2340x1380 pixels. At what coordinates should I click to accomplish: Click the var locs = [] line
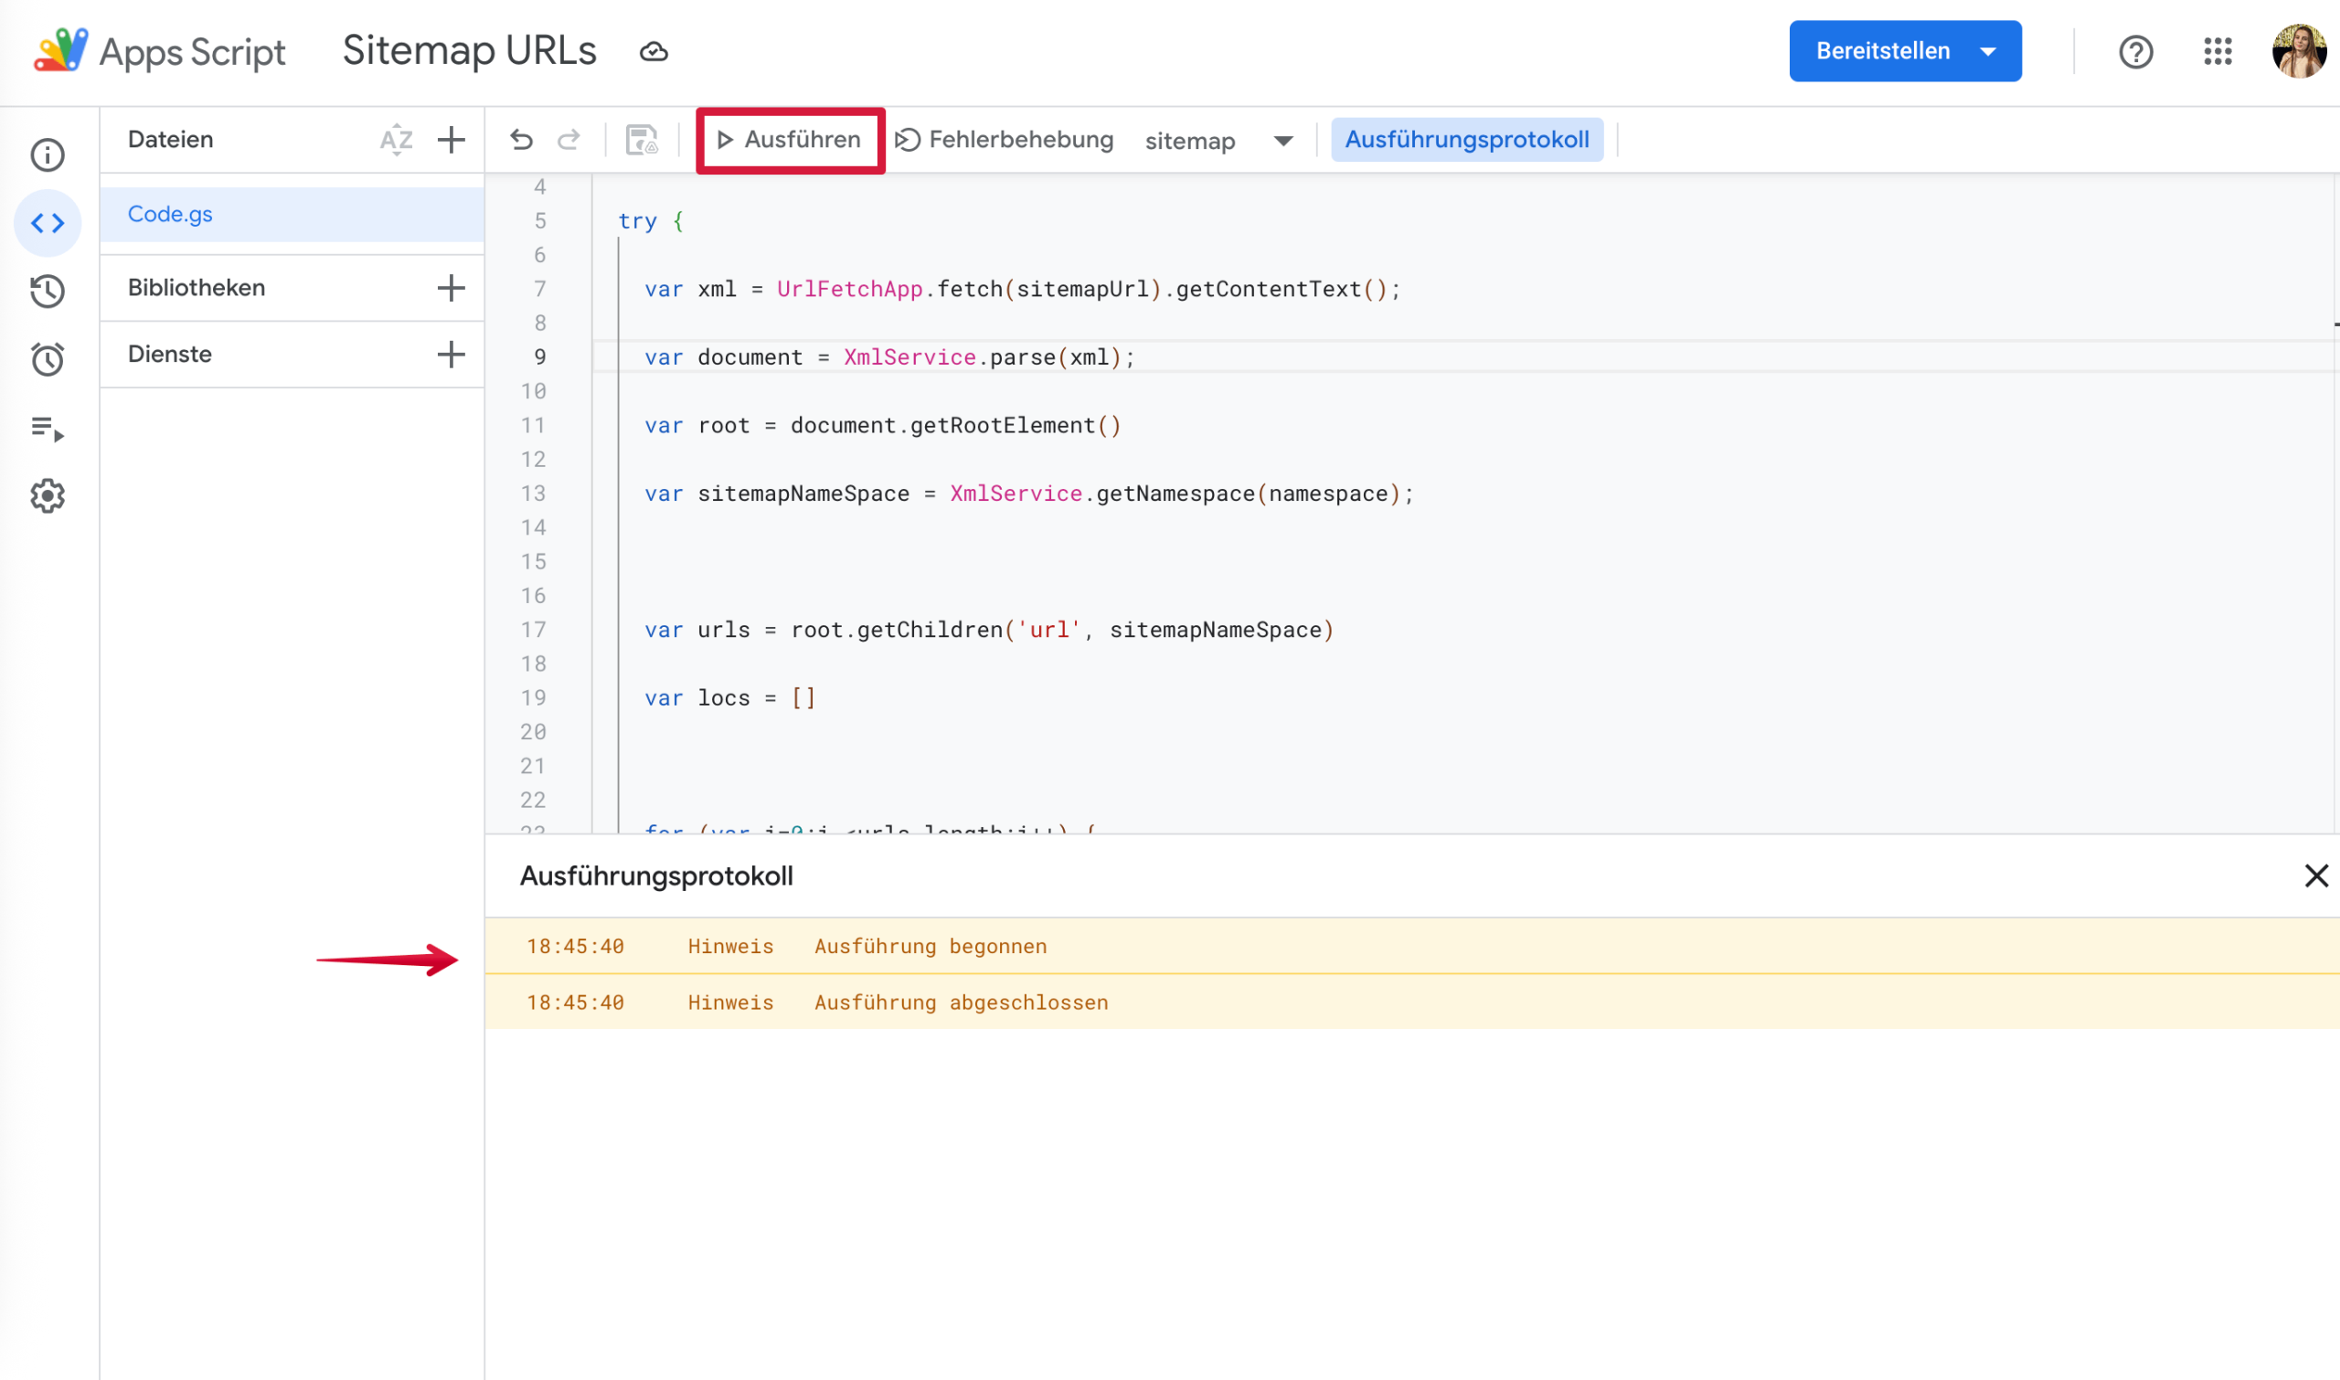(730, 698)
